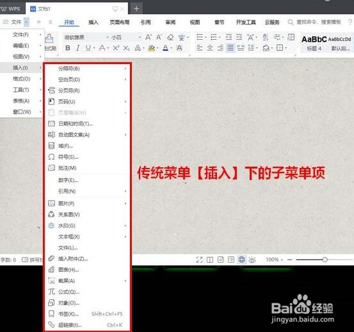The width and height of the screenshot is (354, 332).
Task: Choose 格式(O) in the classic menu
Action: (22, 79)
